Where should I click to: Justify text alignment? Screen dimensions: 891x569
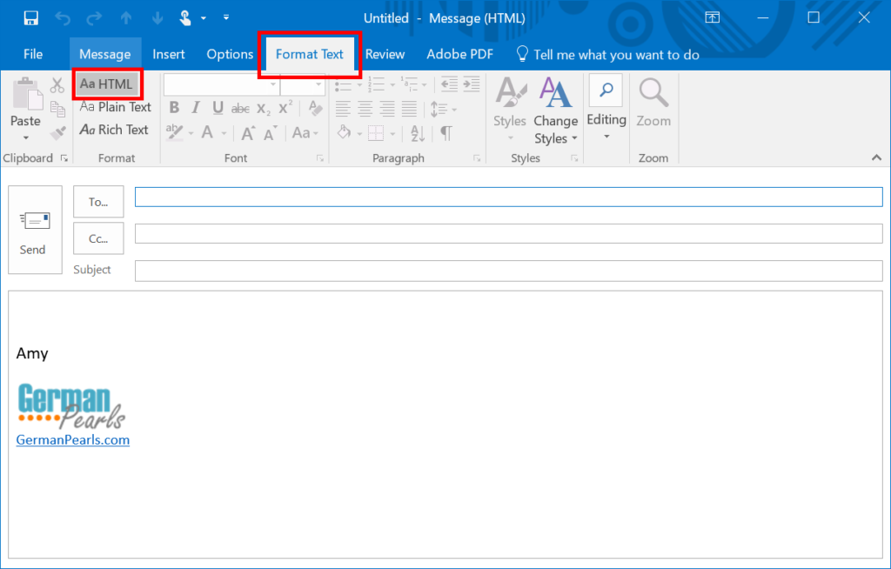(409, 108)
